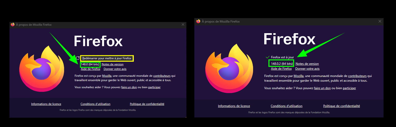Click the up-to-date checkmark icon in right window

point(267,57)
